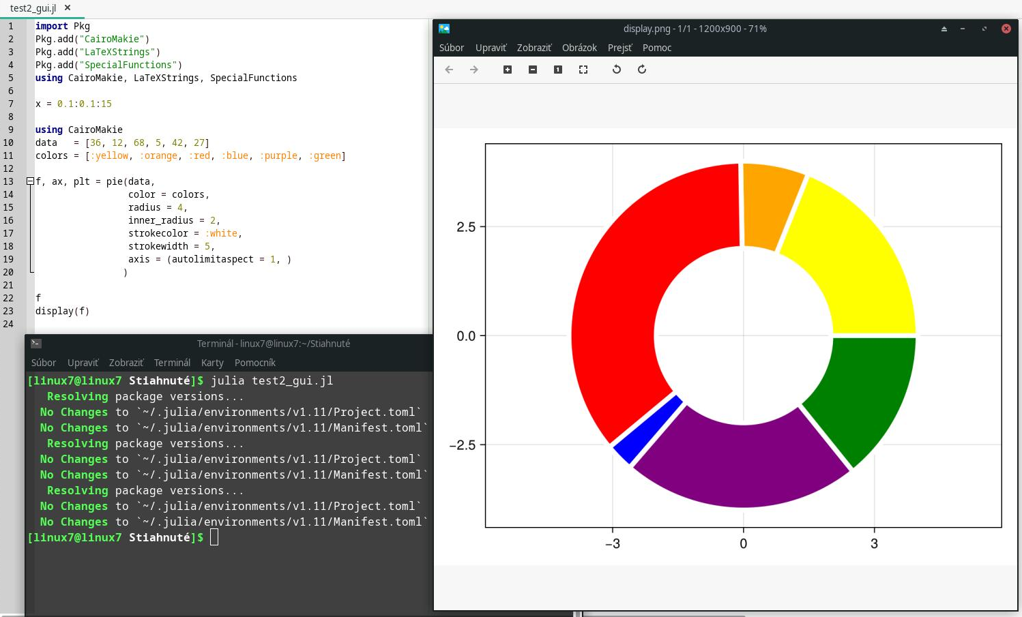Viewport: 1022px width, 617px height.
Task: Rotate the image counterclockwise
Action: click(x=617, y=70)
